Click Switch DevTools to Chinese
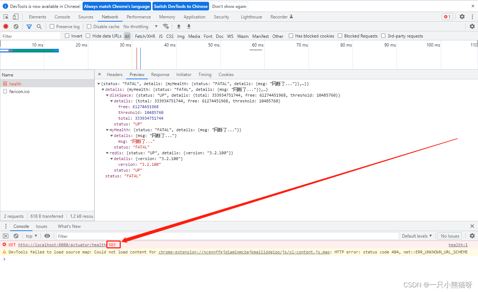478x292 pixels. pos(181,6)
